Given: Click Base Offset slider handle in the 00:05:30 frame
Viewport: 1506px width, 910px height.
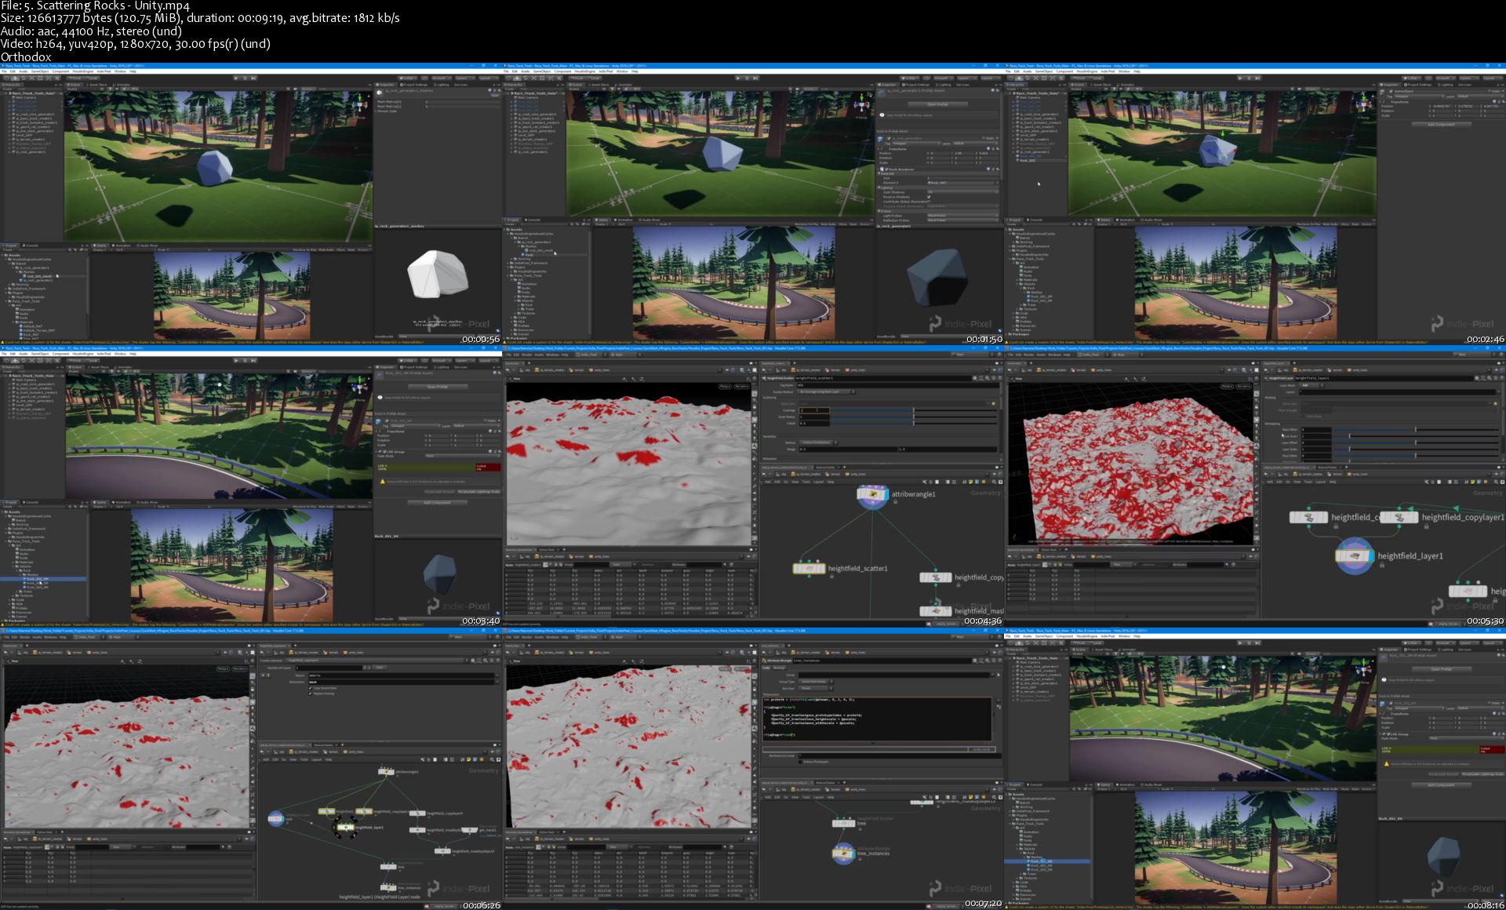Looking at the screenshot, I should pos(1416,430).
